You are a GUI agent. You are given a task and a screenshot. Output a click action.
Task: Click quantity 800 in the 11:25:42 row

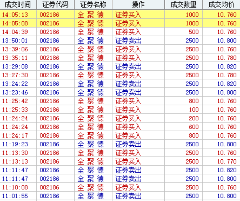tap(194, 101)
